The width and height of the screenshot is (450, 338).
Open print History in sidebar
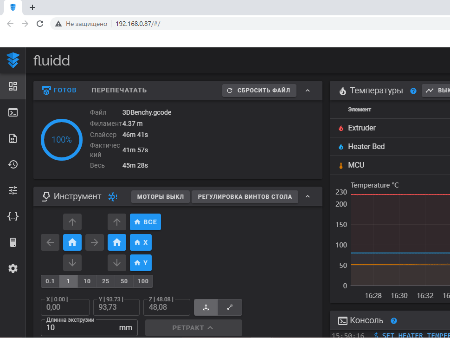pos(13,164)
